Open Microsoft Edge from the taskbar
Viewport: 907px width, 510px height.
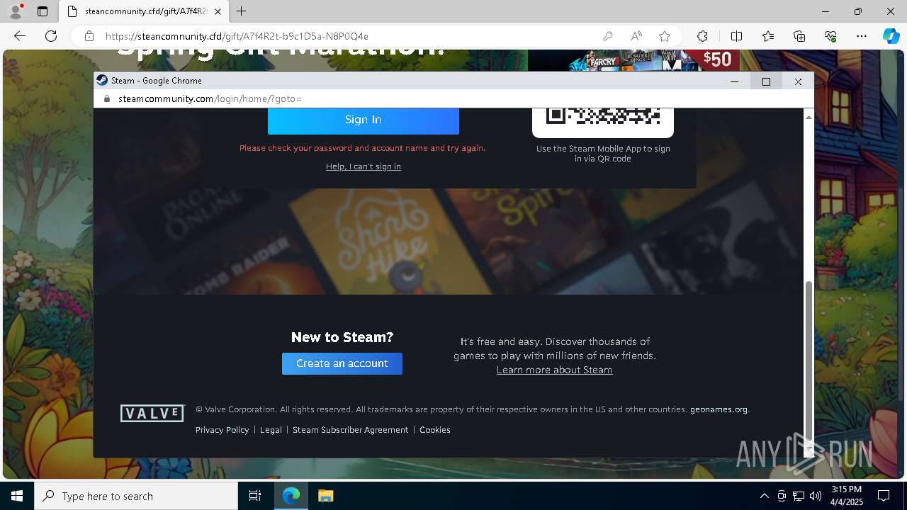(x=291, y=496)
